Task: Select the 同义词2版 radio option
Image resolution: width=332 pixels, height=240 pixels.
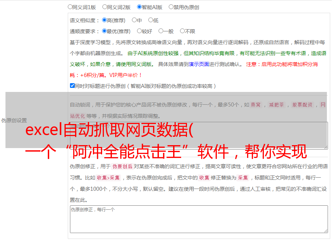Action: [x=105, y=7]
